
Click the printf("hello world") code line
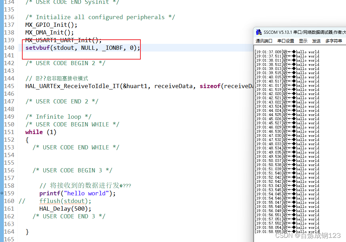[77, 193]
